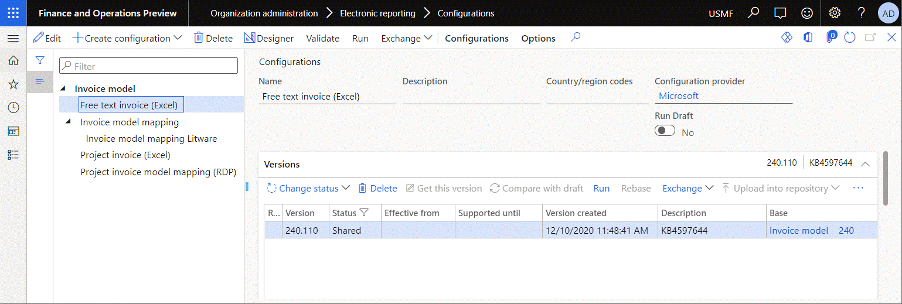Click version cell 240.110
The width and height of the screenshot is (902, 304).
(x=305, y=230)
